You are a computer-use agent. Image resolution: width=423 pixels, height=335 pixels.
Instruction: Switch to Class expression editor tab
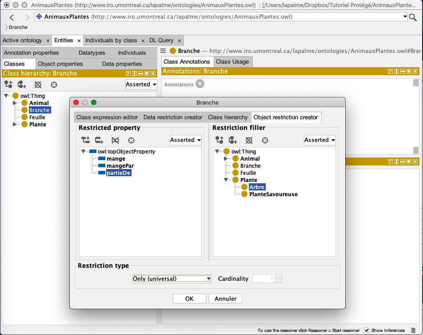coord(107,117)
